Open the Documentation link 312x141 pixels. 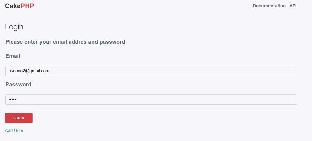[269, 6]
